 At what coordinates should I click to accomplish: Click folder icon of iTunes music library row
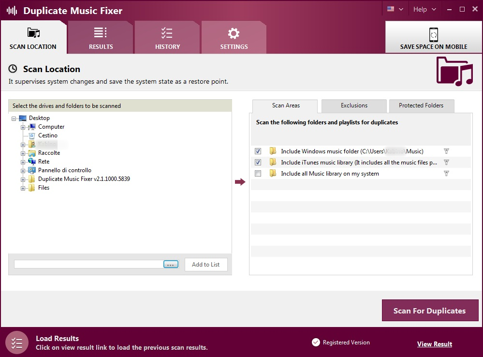(x=273, y=162)
